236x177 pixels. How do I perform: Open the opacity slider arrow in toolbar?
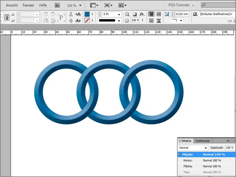tap(143, 20)
